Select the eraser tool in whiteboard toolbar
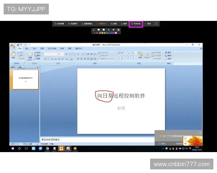217x173 pixels. tap(114, 30)
